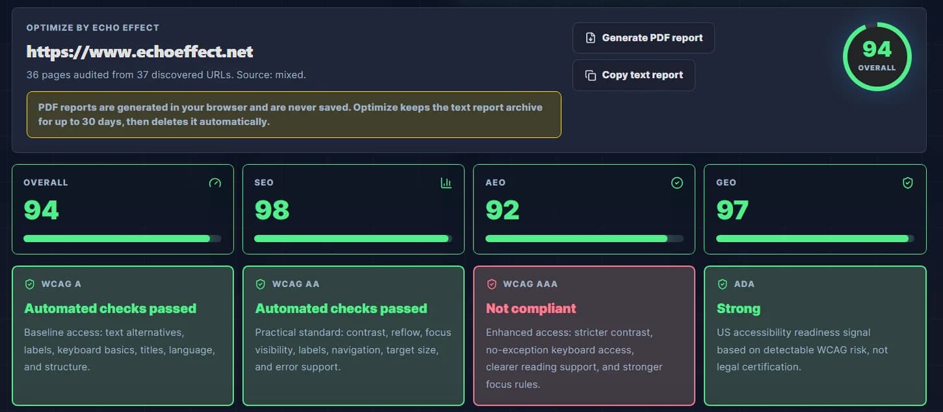Click the ADA label text
The height and width of the screenshot is (412, 943).
744,284
